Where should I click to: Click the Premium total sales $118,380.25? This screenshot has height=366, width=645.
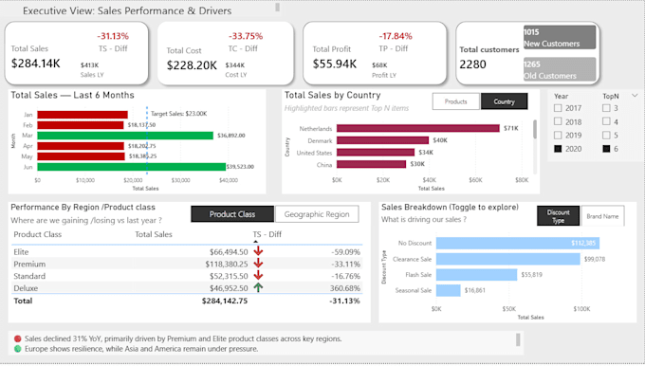pyautogui.click(x=227, y=264)
